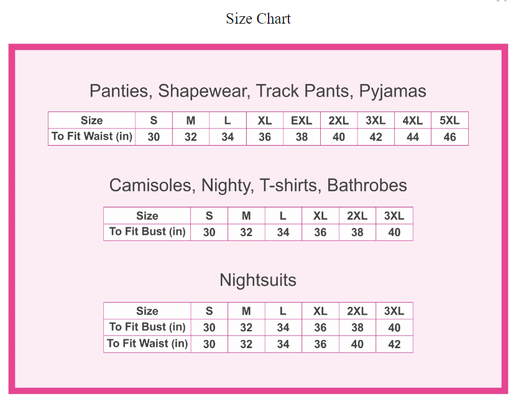This screenshot has width=516, height=411.
Task: Click the waist value 46 cell
Action: 449,137
